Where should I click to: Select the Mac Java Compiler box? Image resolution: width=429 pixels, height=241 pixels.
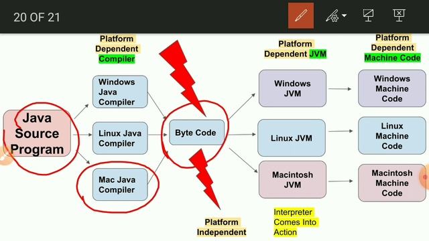tap(120, 185)
